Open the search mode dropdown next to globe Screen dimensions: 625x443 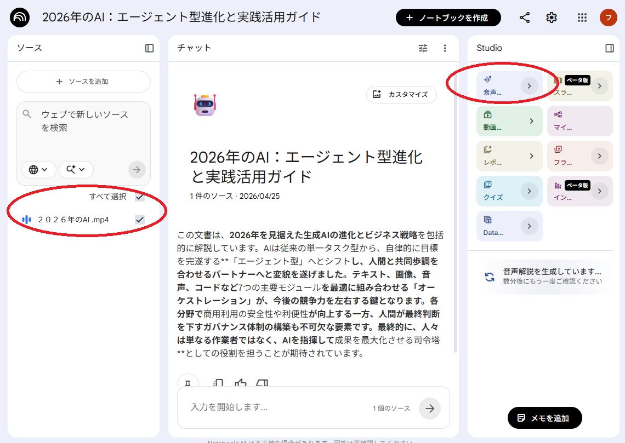(76, 170)
